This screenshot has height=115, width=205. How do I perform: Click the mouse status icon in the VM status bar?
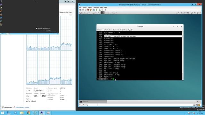tap(197, 105)
